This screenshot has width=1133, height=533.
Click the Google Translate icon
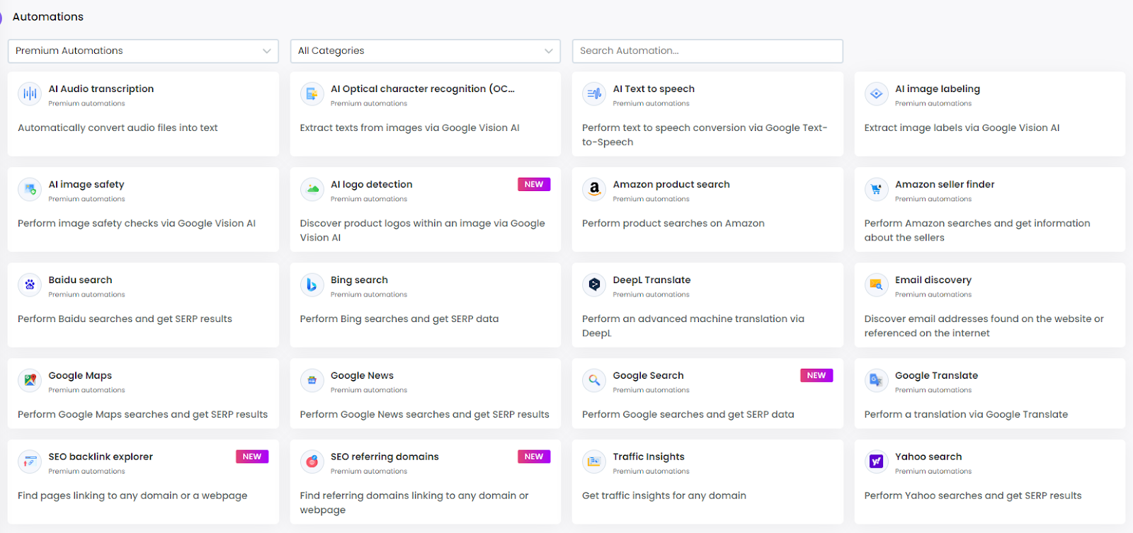point(876,380)
